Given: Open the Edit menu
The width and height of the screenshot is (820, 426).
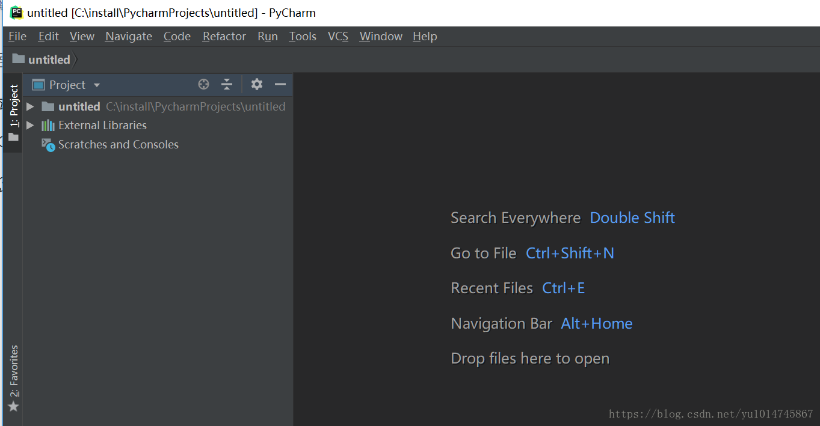Looking at the screenshot, I should point(48,36).
